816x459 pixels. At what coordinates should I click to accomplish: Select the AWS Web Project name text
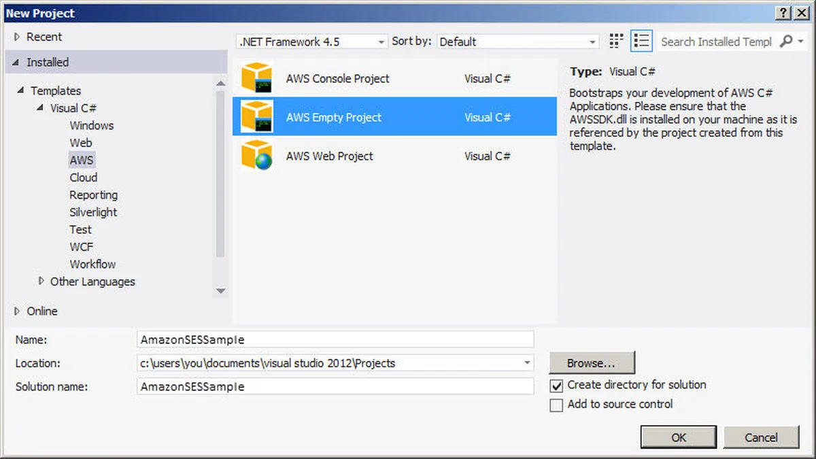click(330, 156)
